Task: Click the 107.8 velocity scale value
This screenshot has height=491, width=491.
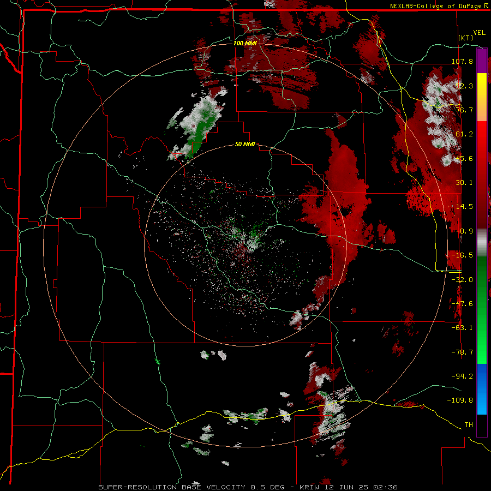Action: pos(462,61)
